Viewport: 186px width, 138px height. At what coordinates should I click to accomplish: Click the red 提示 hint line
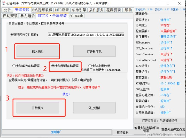(x=59, y=87)
